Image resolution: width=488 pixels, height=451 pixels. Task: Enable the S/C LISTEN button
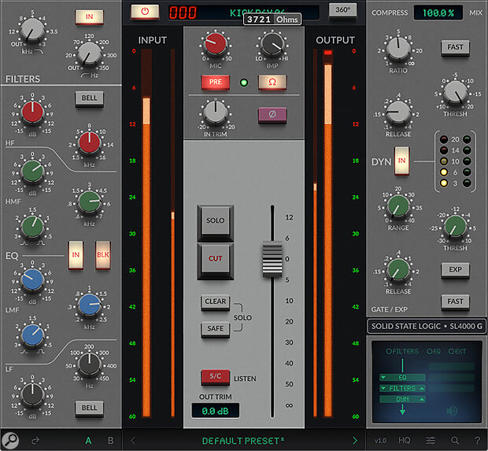[x=216, y=376]
